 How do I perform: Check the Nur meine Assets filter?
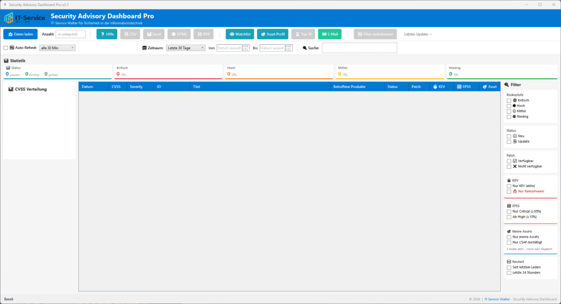coord(509,237)
